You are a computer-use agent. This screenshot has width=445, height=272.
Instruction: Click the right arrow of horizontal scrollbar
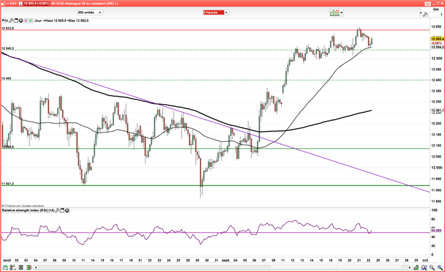pyautogui.click(x=409, y=267)
